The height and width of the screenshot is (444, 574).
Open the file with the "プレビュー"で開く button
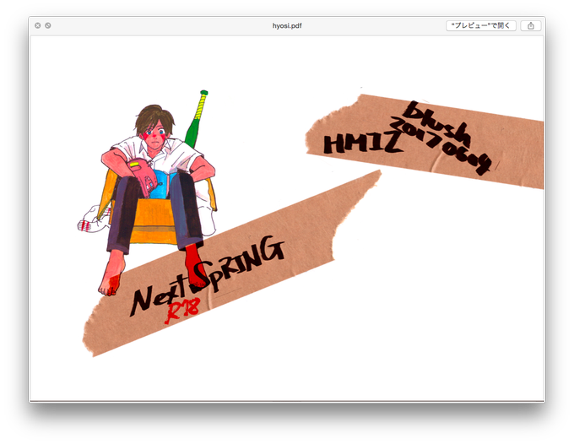(480, 25)
